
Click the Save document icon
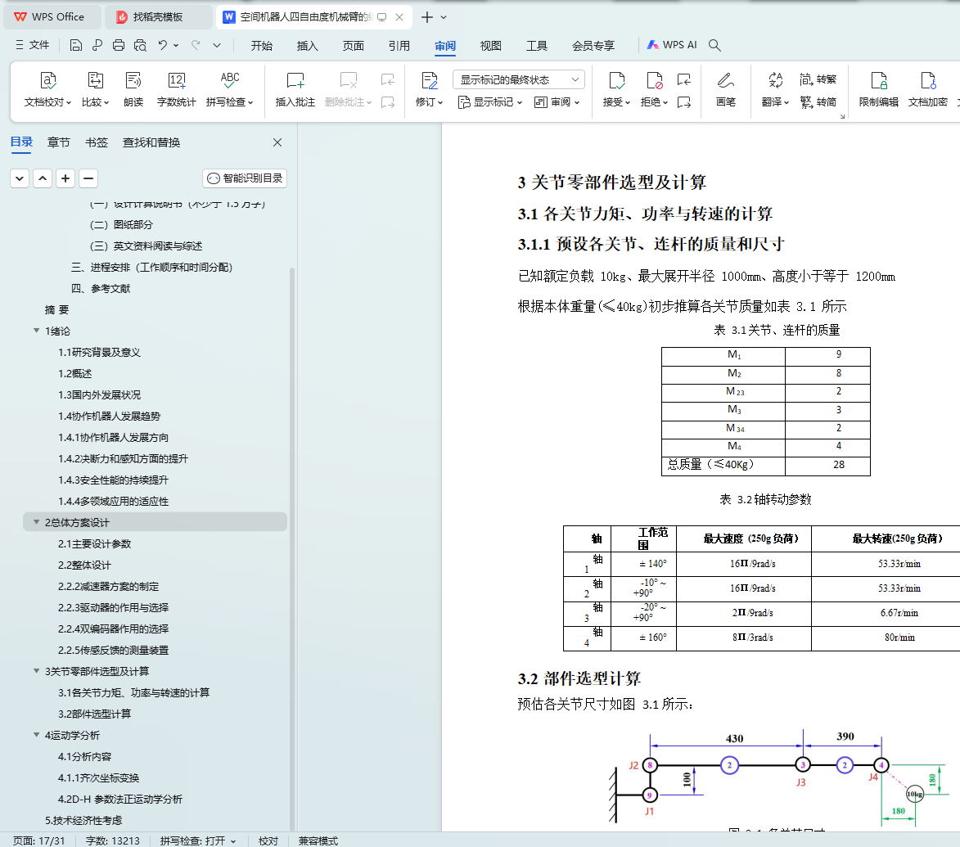coord(76,45)
